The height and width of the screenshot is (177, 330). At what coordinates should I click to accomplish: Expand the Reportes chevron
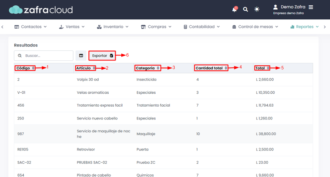pos(317,27)
